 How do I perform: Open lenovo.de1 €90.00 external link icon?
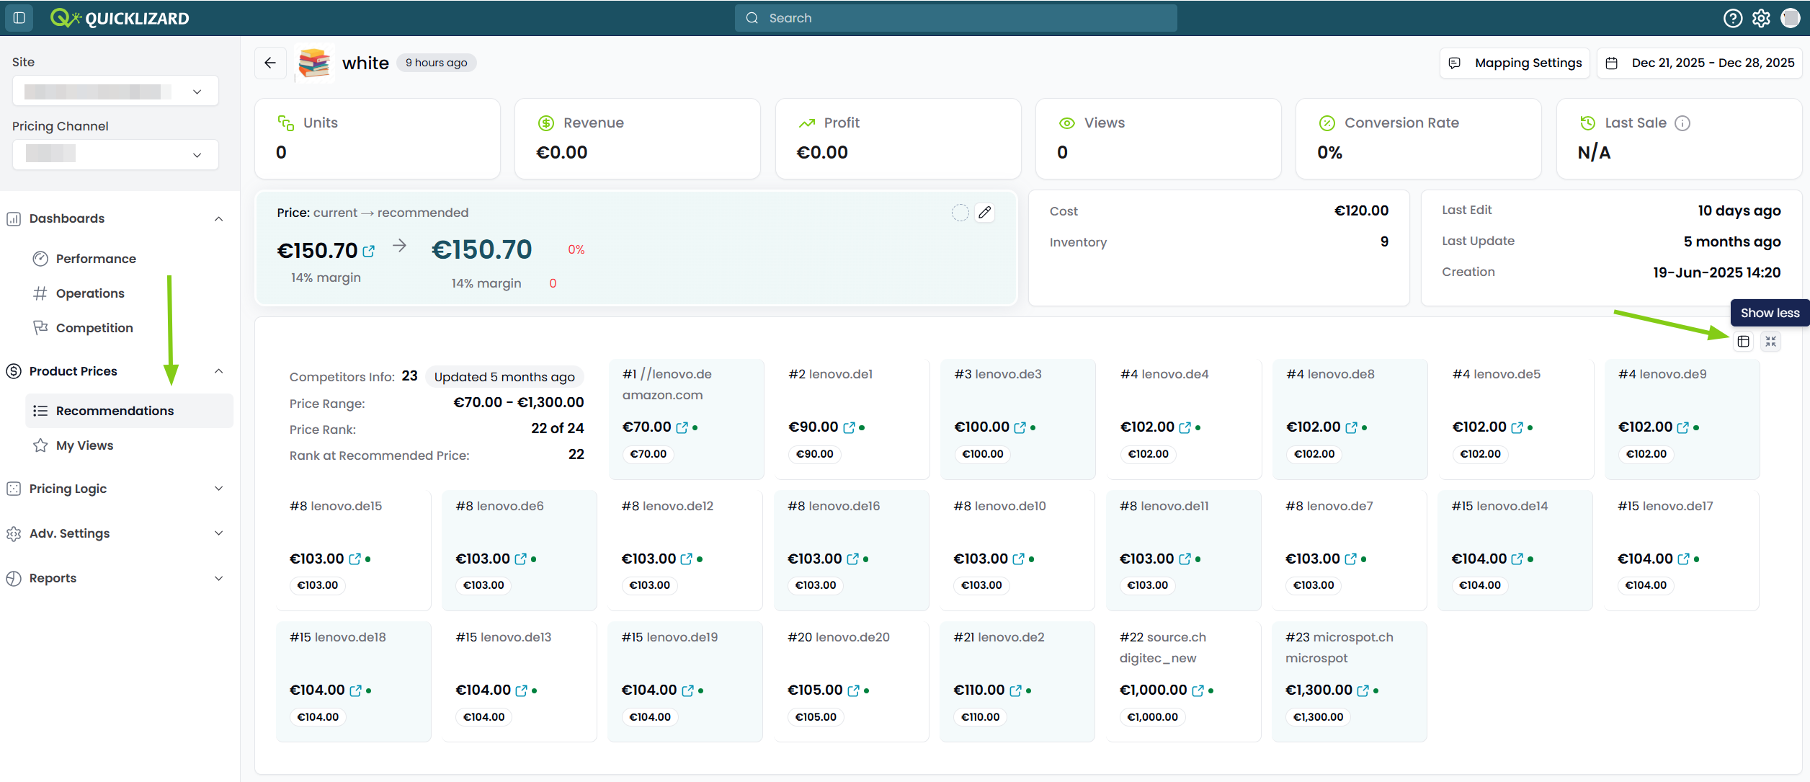(849, 427)
